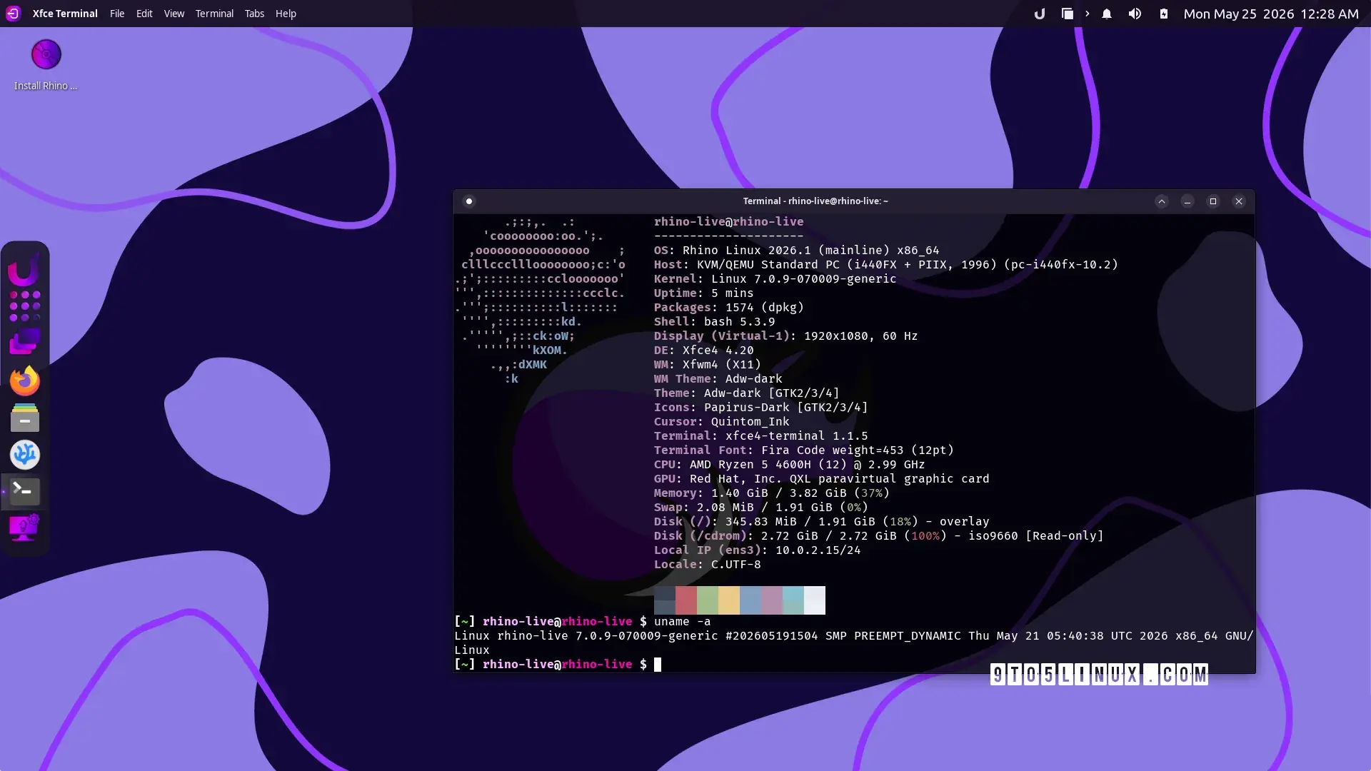Screen dimensions: 1371x771
Task: Click the 'Packages: 1574 (dpkg)' line
Action: click(x=729, y=308)
